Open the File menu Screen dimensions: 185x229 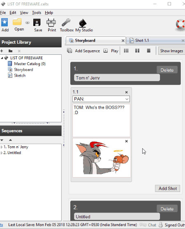point(3,13)
